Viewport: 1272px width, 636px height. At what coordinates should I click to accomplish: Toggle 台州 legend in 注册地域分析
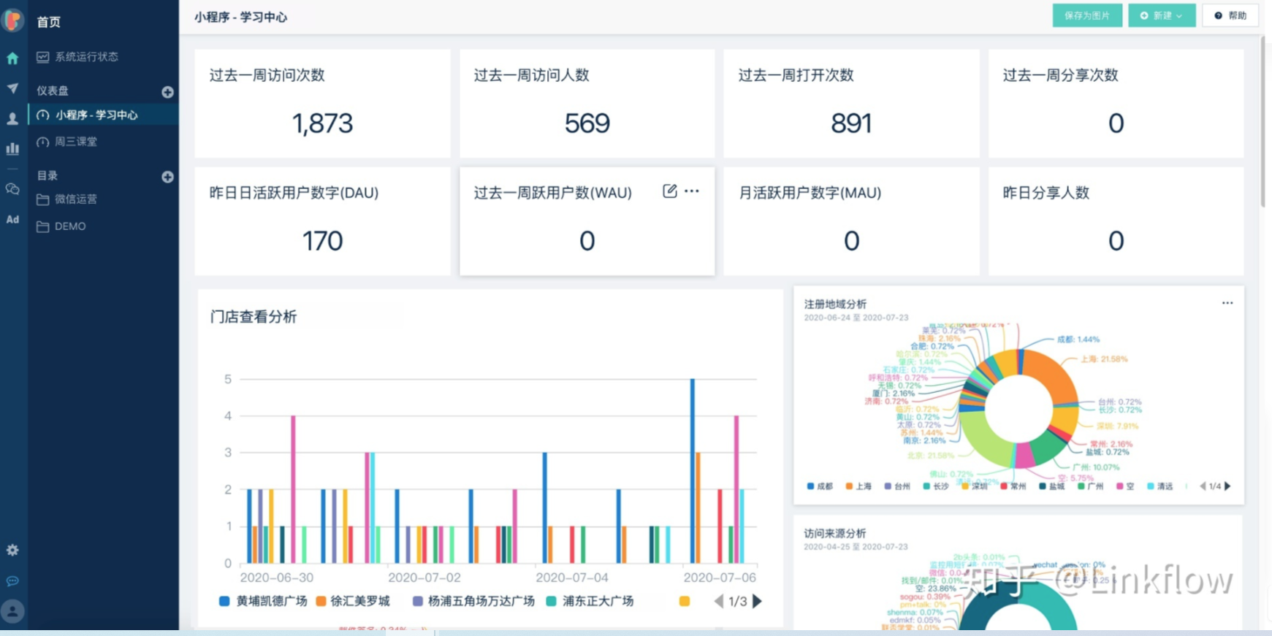coord(897,486)
